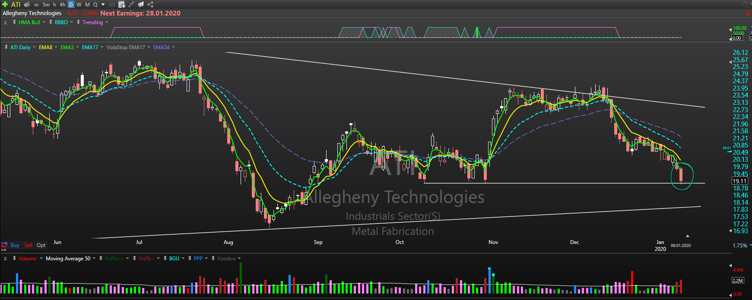Screen dimensions: 752x300
Task: Switch to the 4h timeframe
Action: [62, 5]
